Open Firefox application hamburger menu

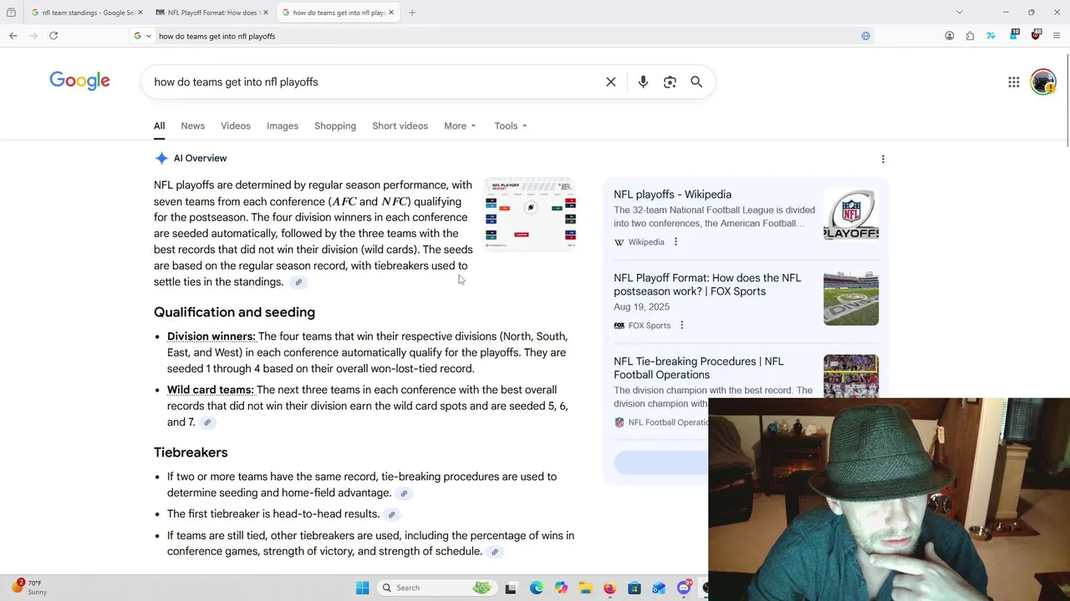1057,36
